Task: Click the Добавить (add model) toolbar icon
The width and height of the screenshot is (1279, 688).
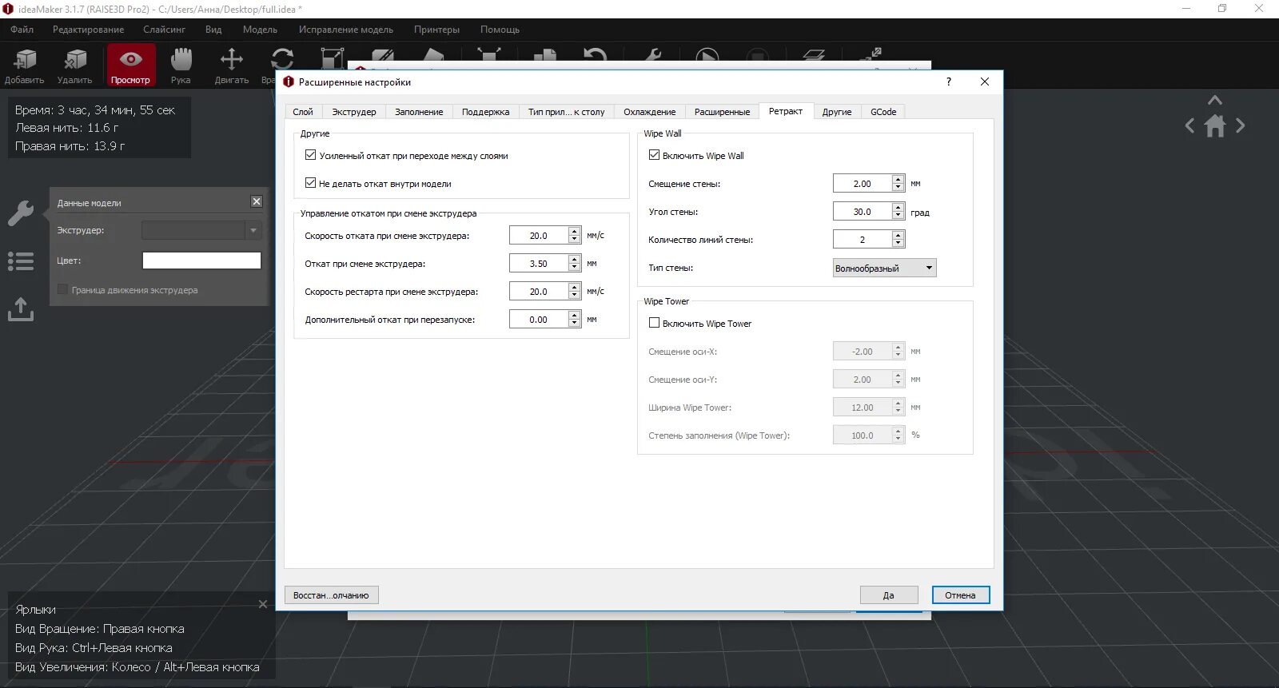Action: 25,66
